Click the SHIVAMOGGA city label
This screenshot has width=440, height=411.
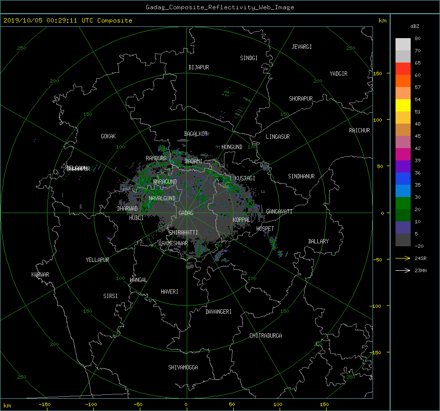click(x=183, y=368)
